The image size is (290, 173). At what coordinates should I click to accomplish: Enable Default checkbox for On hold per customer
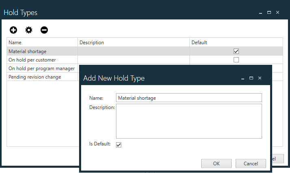(x=236, y=60)
